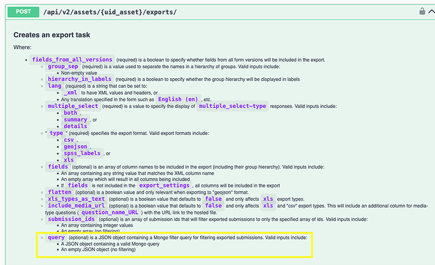This screenshot has height=265, width=435.
Task: Click the authorization lock icon
Action: point(422,11)
